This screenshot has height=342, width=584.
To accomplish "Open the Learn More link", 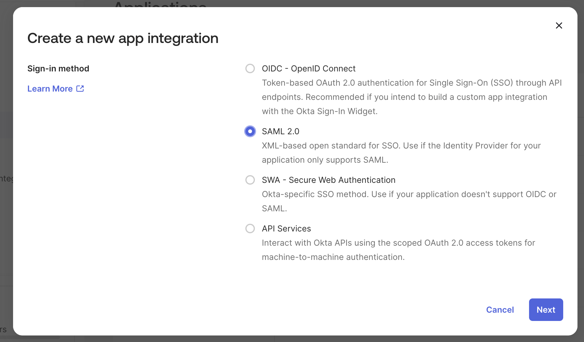I will (x=50, y=88).
